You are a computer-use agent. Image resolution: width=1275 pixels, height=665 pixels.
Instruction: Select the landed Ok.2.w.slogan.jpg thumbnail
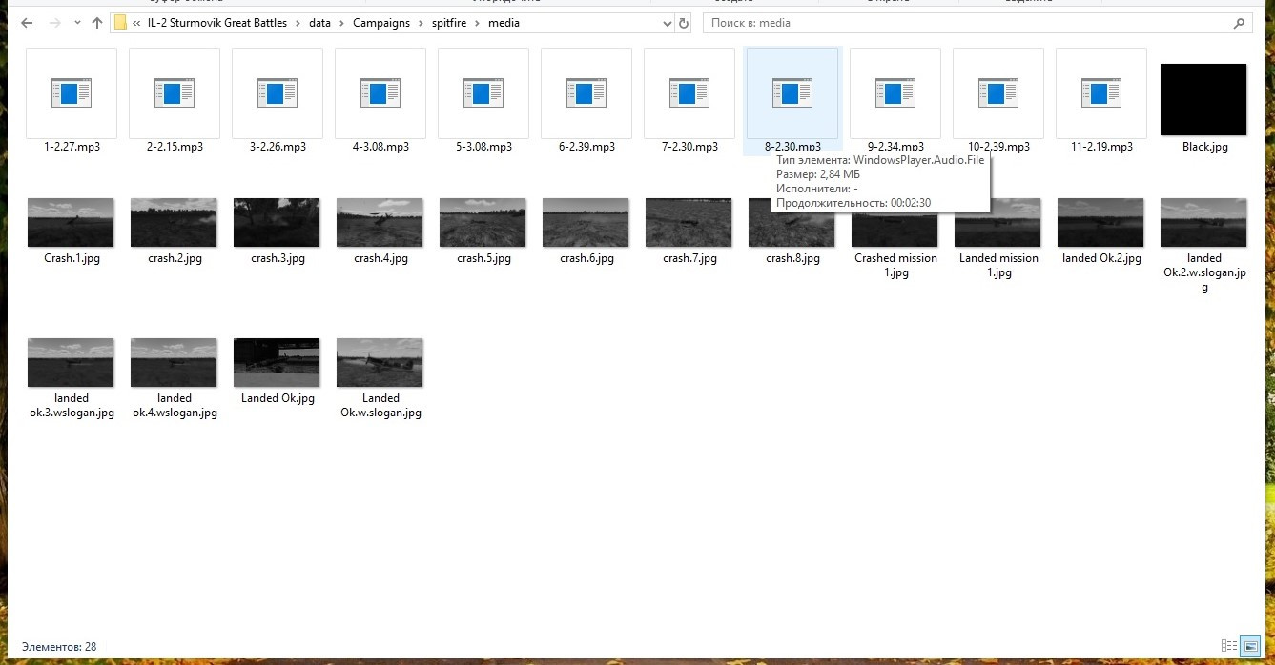(x=1203, y=222)
